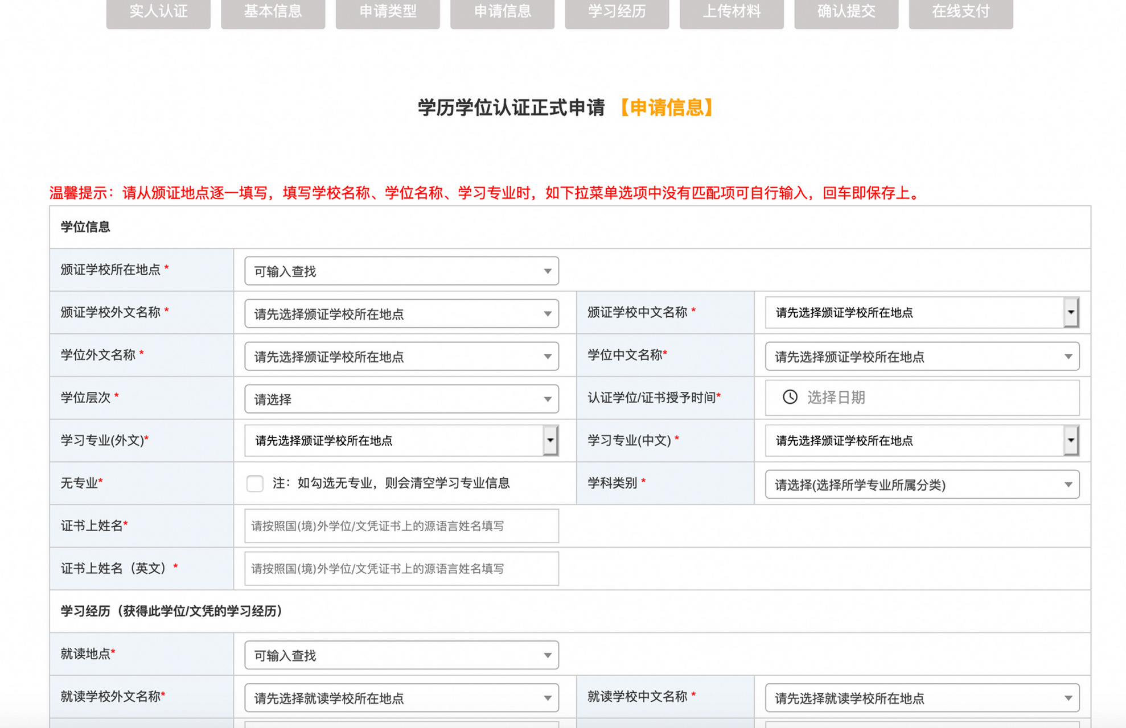
Task: Click the 认证学位/证书授予时间 label
Action: pyautogui.click(x=654, y=397)
